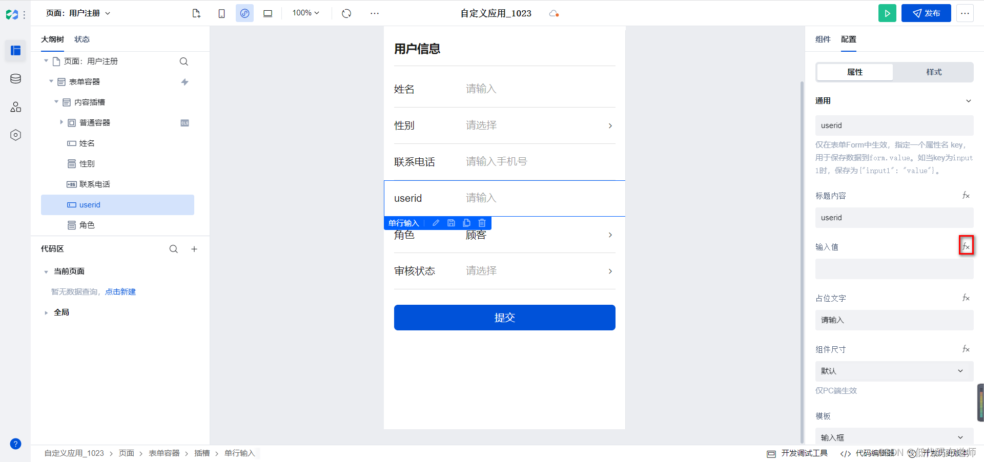Collapse the 通用 properties section
This screenshot has width=984, height=462.
pos(969,101)
